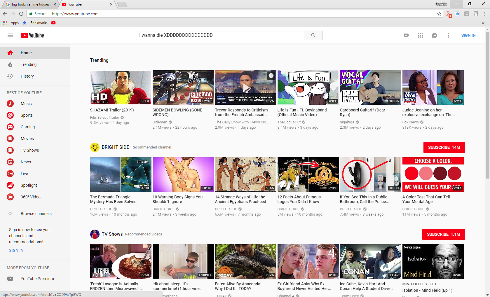
Task: Open the Choose a Color test thumbnail
Action: [433, 174]
